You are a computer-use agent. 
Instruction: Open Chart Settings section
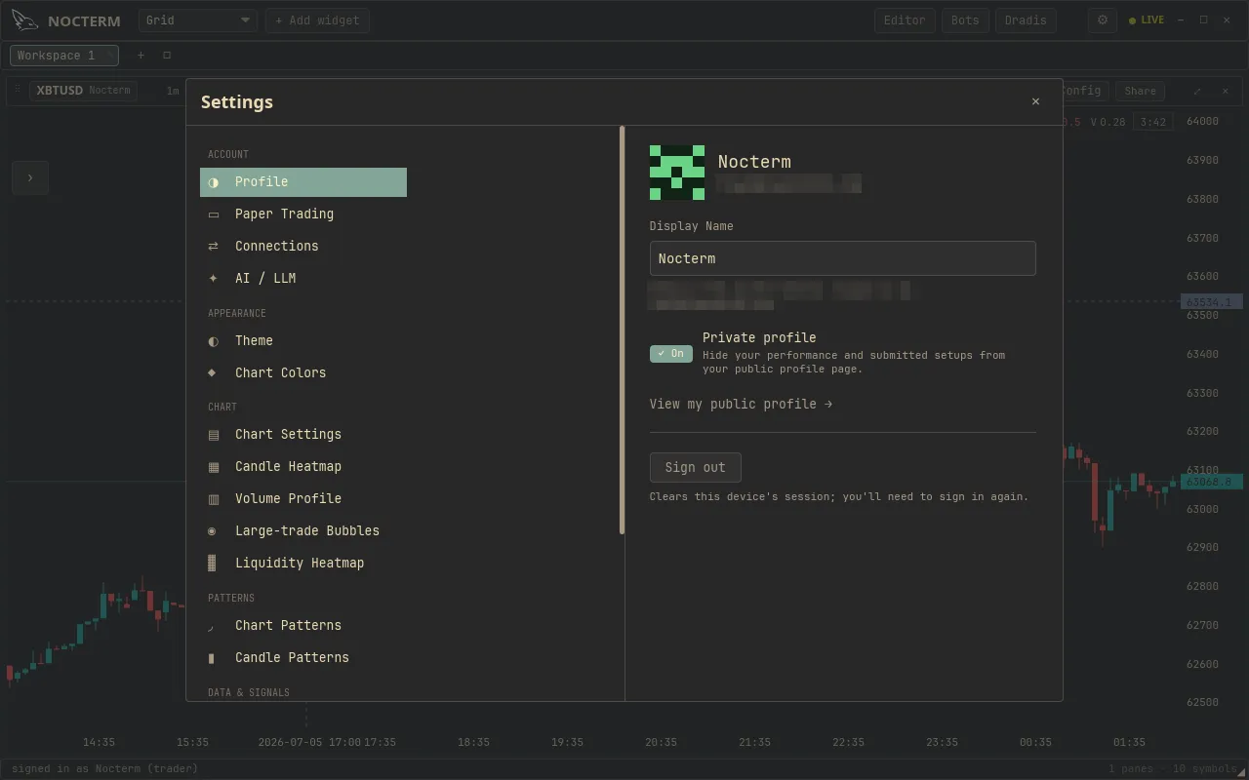[303, 435]
